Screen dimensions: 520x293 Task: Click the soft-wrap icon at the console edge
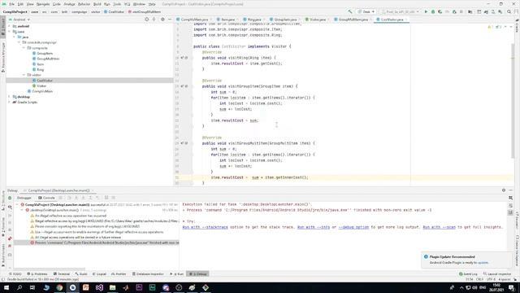[511, 205]
